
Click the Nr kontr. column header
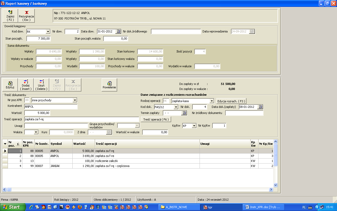[42, 144]
